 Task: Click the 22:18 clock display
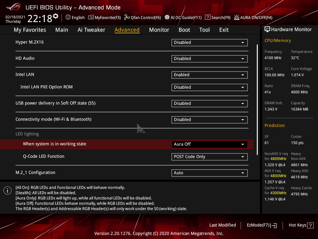point(40,18)
